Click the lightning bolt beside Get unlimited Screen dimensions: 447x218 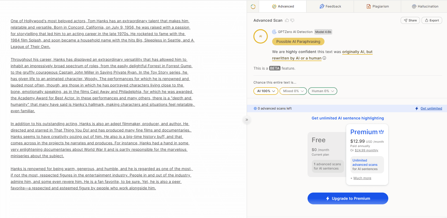click(x=417, y=108)
